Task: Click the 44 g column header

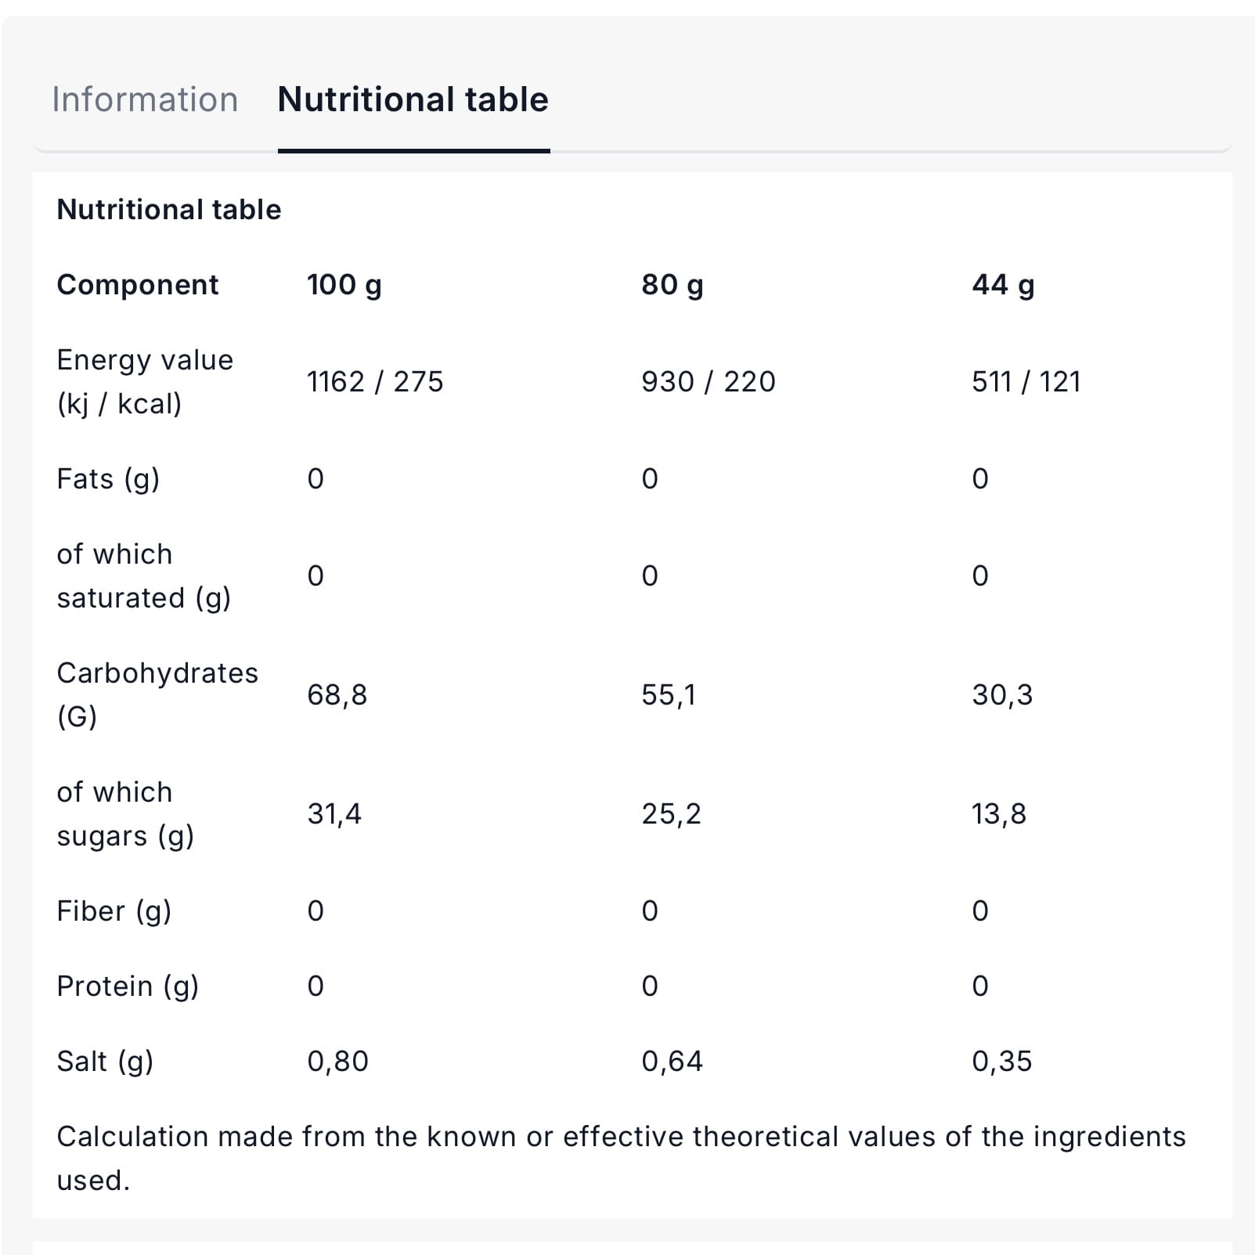Action: pos(1002,284)
